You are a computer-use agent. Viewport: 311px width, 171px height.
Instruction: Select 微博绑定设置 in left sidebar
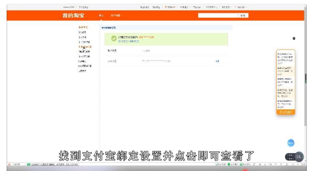84,52
